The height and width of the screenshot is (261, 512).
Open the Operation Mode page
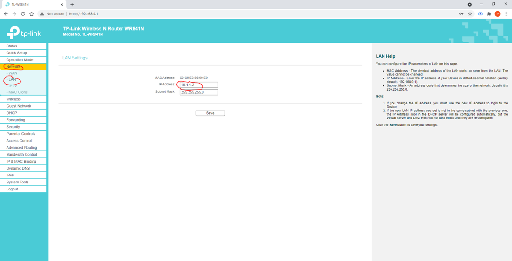23,60
